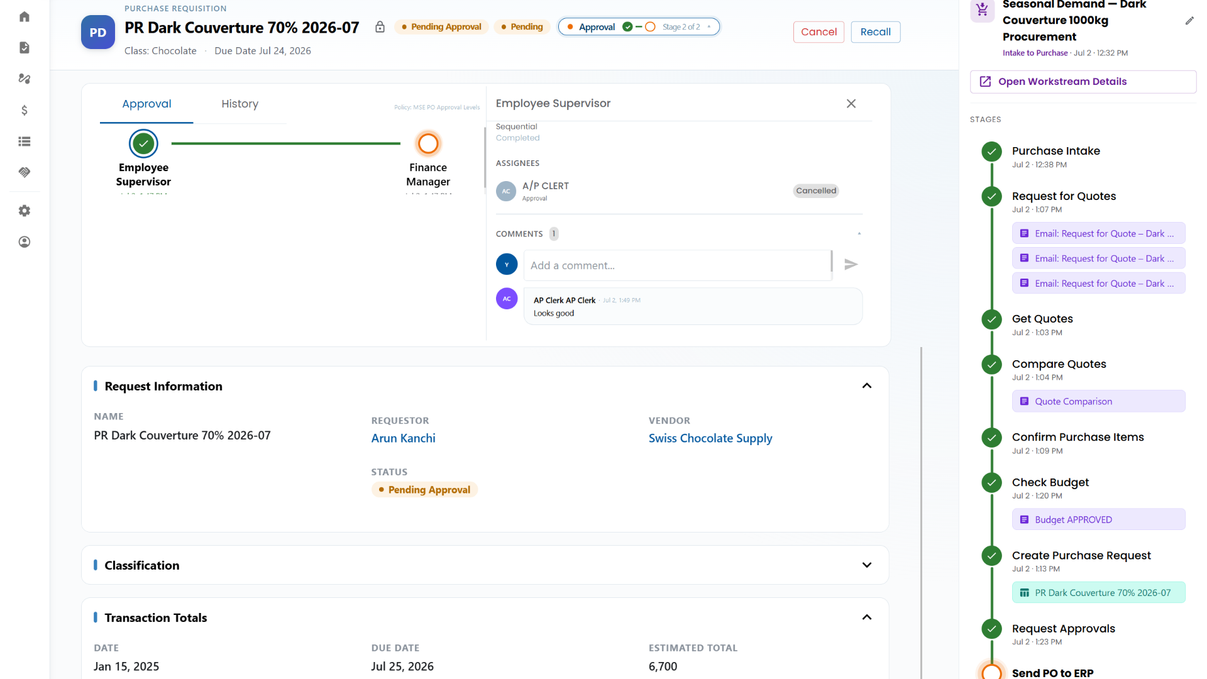Open the third Email: Request for Quote attachment

1098,284
